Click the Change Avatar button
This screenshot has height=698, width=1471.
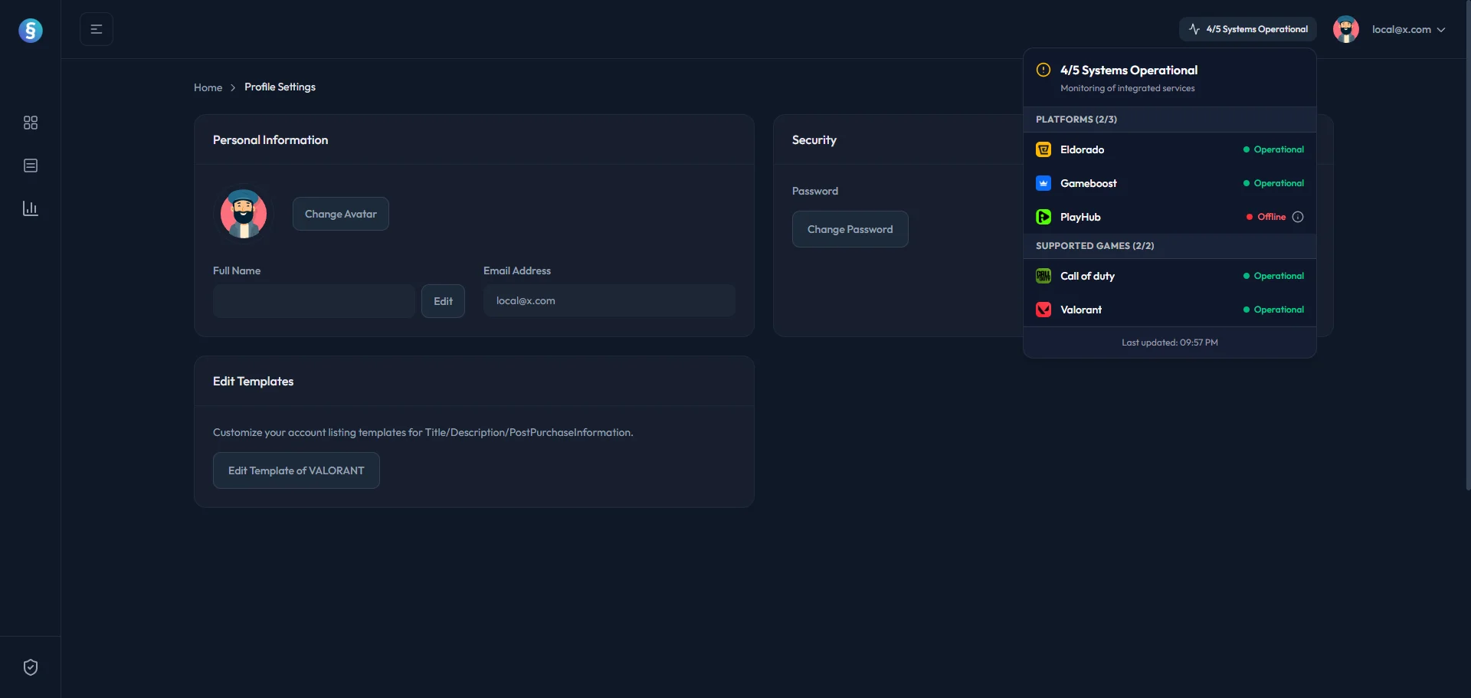[x=340, y=214]
